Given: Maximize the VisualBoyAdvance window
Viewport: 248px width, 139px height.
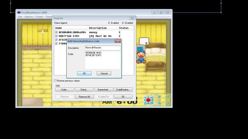Looking at the screenshot, I should [x=161, y=12].
